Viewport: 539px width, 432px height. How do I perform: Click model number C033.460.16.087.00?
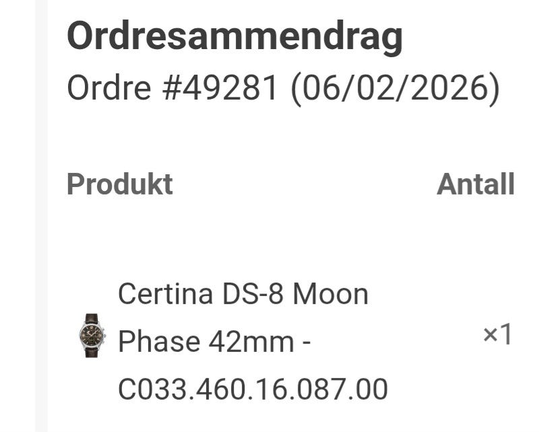[253, 390]
